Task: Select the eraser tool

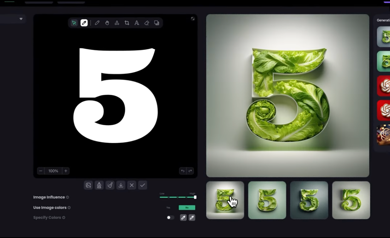Action: (147, 23)
